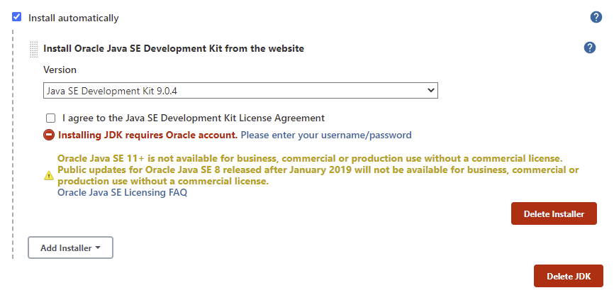Agree to the Java SE License Agreement
Screen dimensions: 614x300
point(50,118)
